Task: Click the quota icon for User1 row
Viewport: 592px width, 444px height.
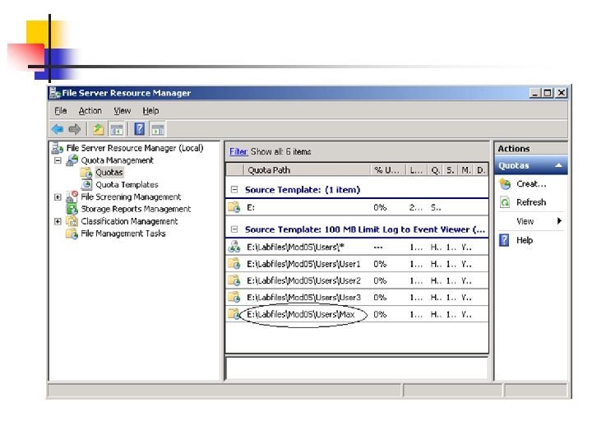Action: [x=234, y=264]
